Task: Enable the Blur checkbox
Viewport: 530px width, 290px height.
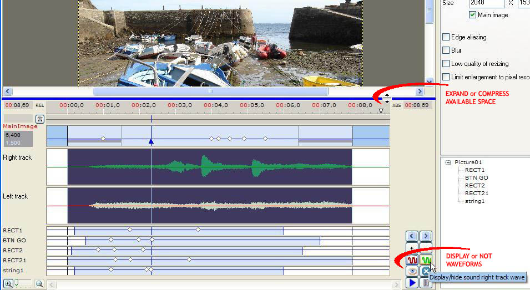Action: click(446, 50)
